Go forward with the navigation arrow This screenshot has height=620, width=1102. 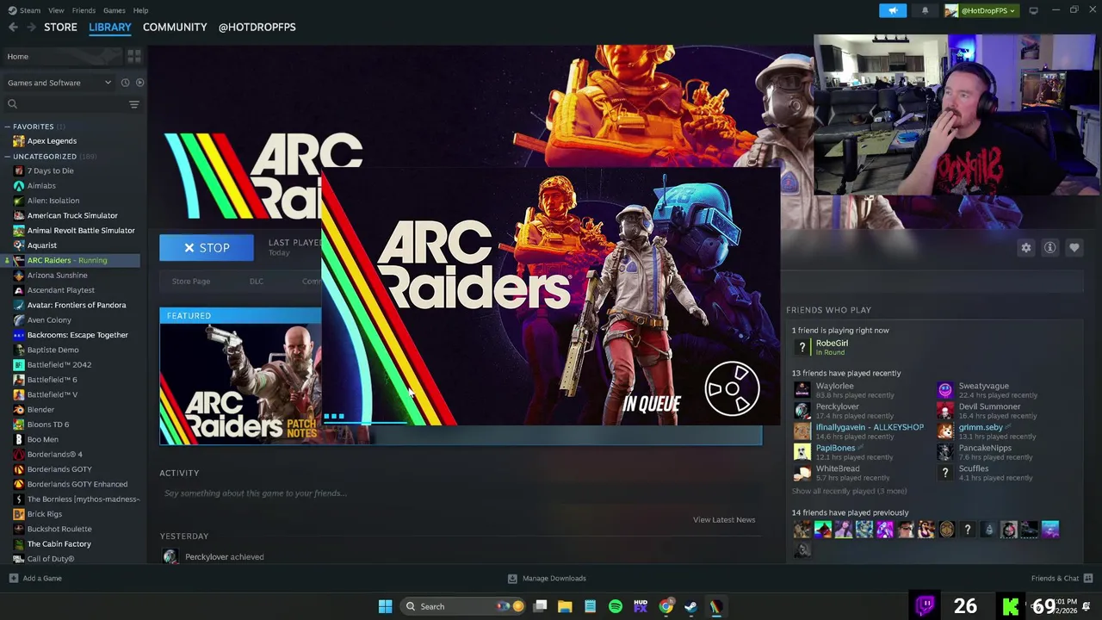(31, 28)
